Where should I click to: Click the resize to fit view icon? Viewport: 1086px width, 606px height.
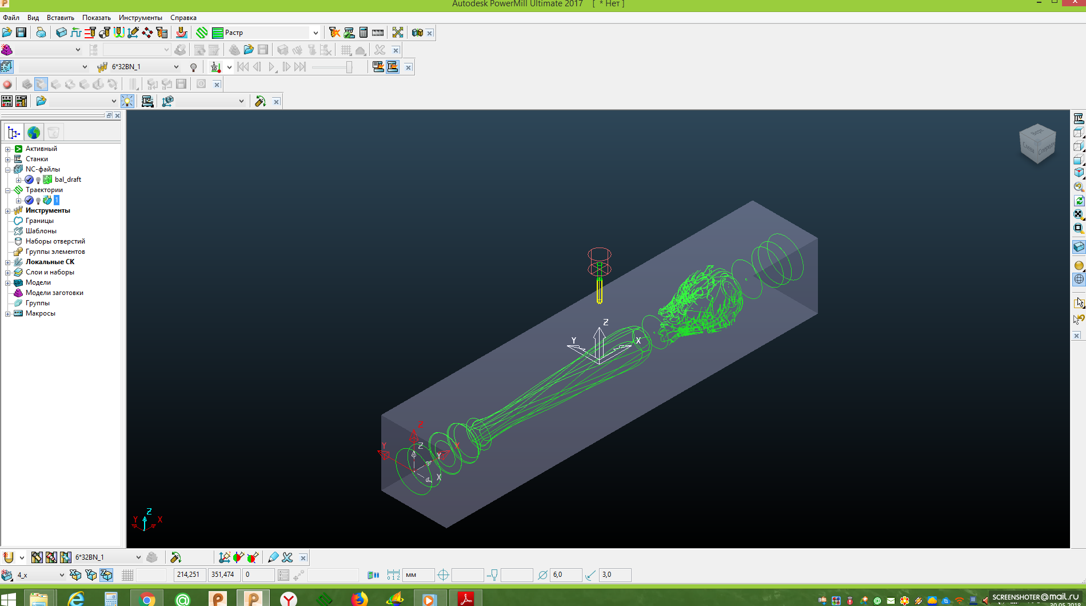1079,214
